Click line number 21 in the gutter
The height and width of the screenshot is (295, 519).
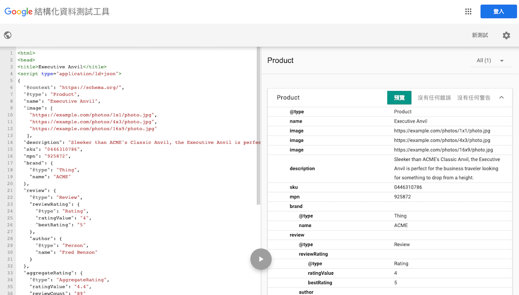tap(9, 191)
